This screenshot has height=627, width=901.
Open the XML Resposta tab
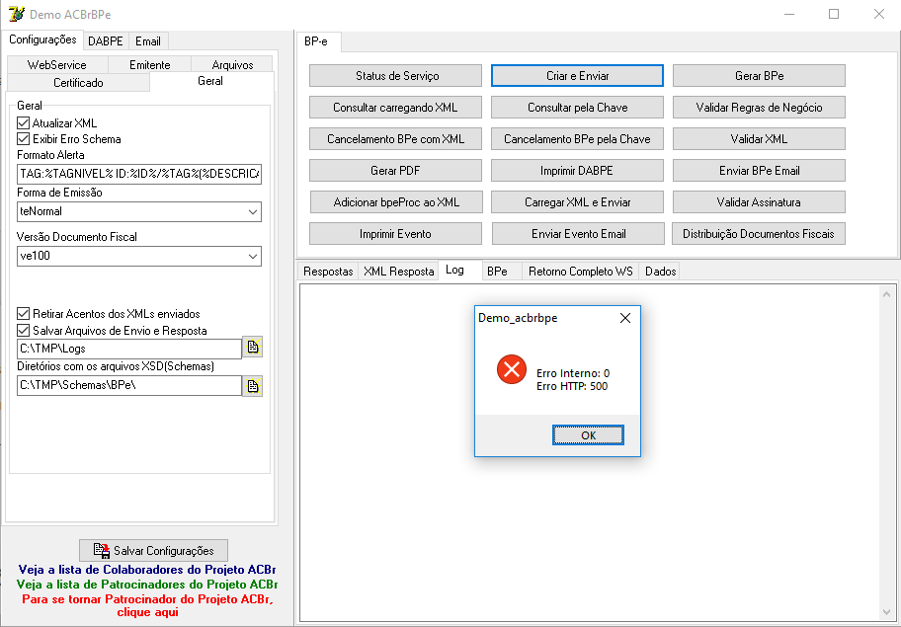398,271
